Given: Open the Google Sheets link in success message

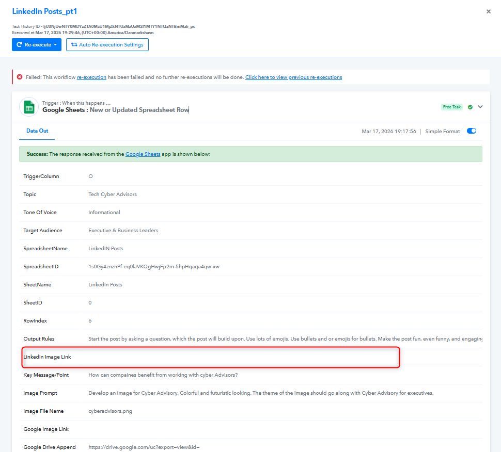Looking at the screenshot, I should point(143,154).
